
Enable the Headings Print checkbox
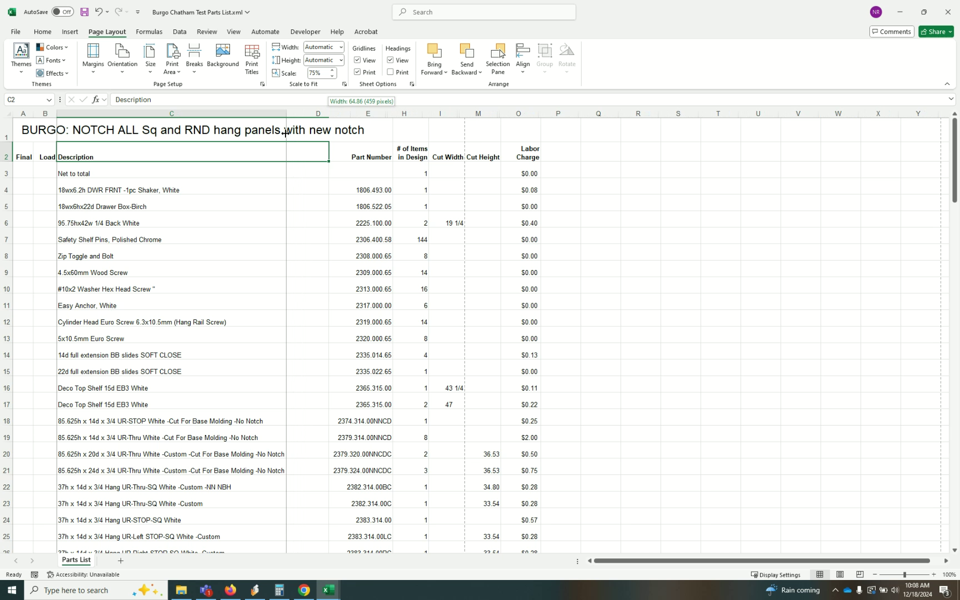coord(391,72)
